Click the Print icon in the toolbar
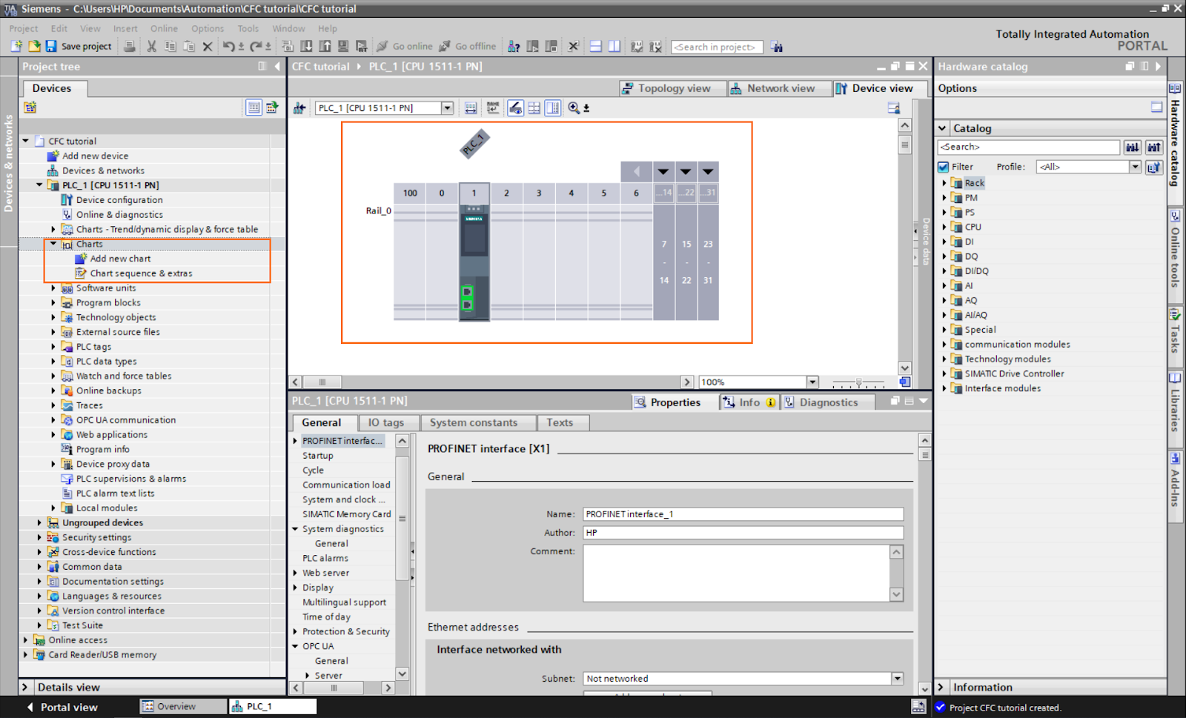The height and width of the screenshot is (718, 1186). [x=130, y=46]
